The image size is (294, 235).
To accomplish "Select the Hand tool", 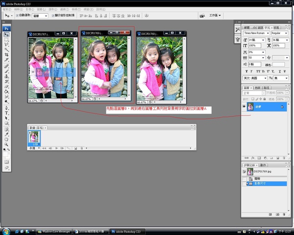I will (x=6, y=140).
